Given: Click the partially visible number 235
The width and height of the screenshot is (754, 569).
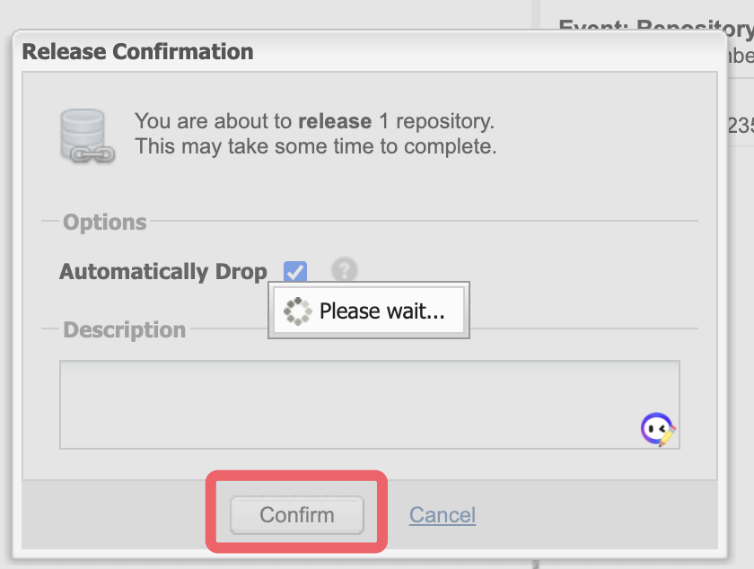Looking at the screenshot, I should point(741,127).
